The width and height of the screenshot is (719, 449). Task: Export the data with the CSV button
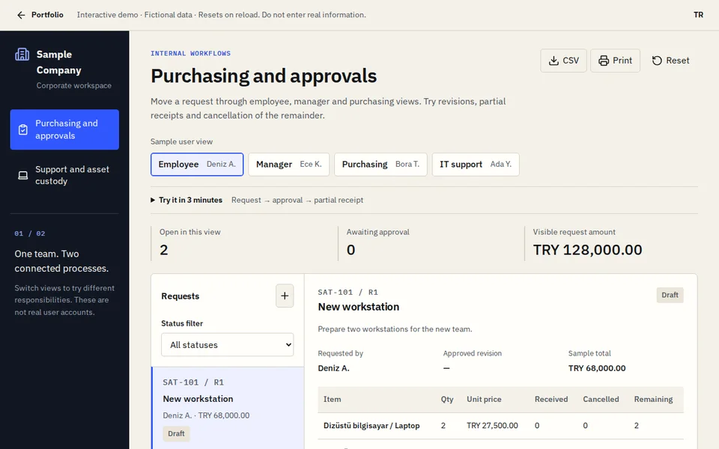click(x=563, y=61)
